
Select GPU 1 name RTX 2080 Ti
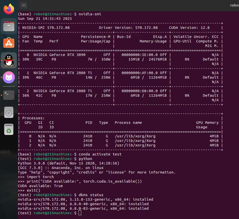coord(63,73)
